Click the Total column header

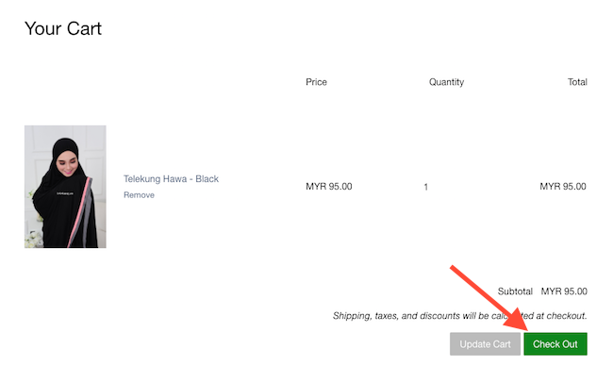click(x=577, y=82)
